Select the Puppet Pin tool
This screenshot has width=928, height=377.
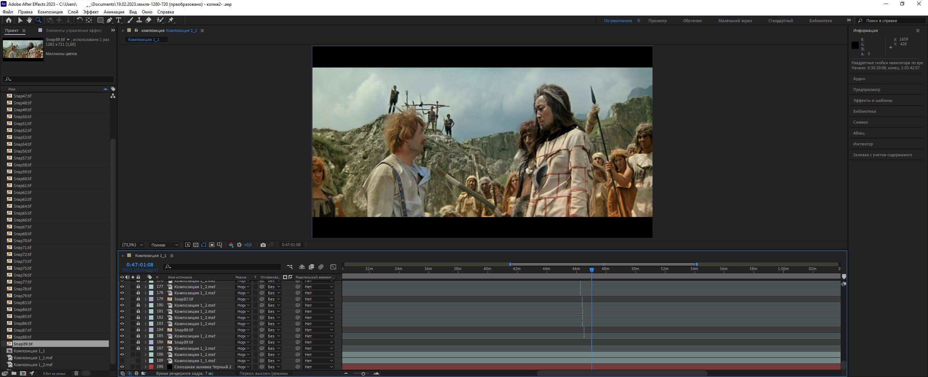171,20
